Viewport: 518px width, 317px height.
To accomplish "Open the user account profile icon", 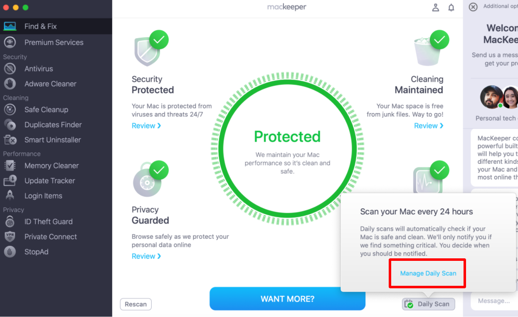I will click(x=436, y=7).
